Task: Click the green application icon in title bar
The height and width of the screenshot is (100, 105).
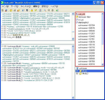Action: [x=2, y=3]
